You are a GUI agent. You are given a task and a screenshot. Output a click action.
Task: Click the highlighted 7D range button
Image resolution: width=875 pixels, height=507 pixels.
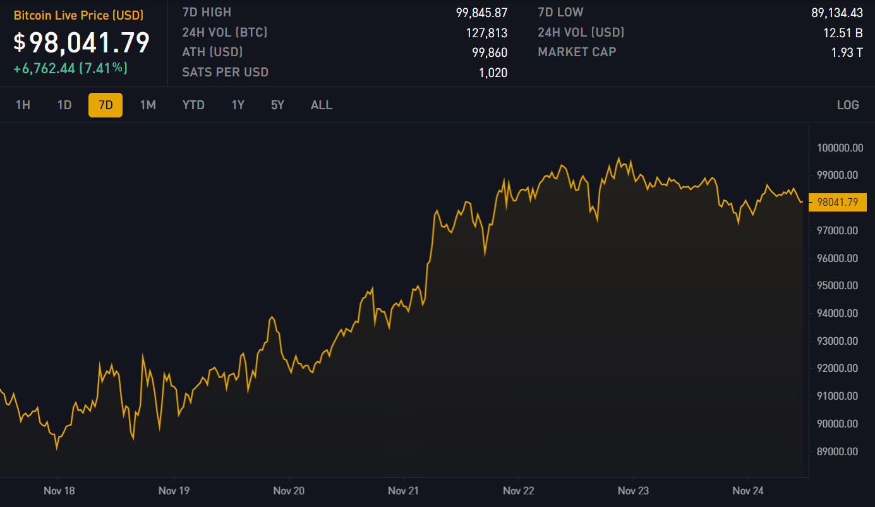[106, 105]
